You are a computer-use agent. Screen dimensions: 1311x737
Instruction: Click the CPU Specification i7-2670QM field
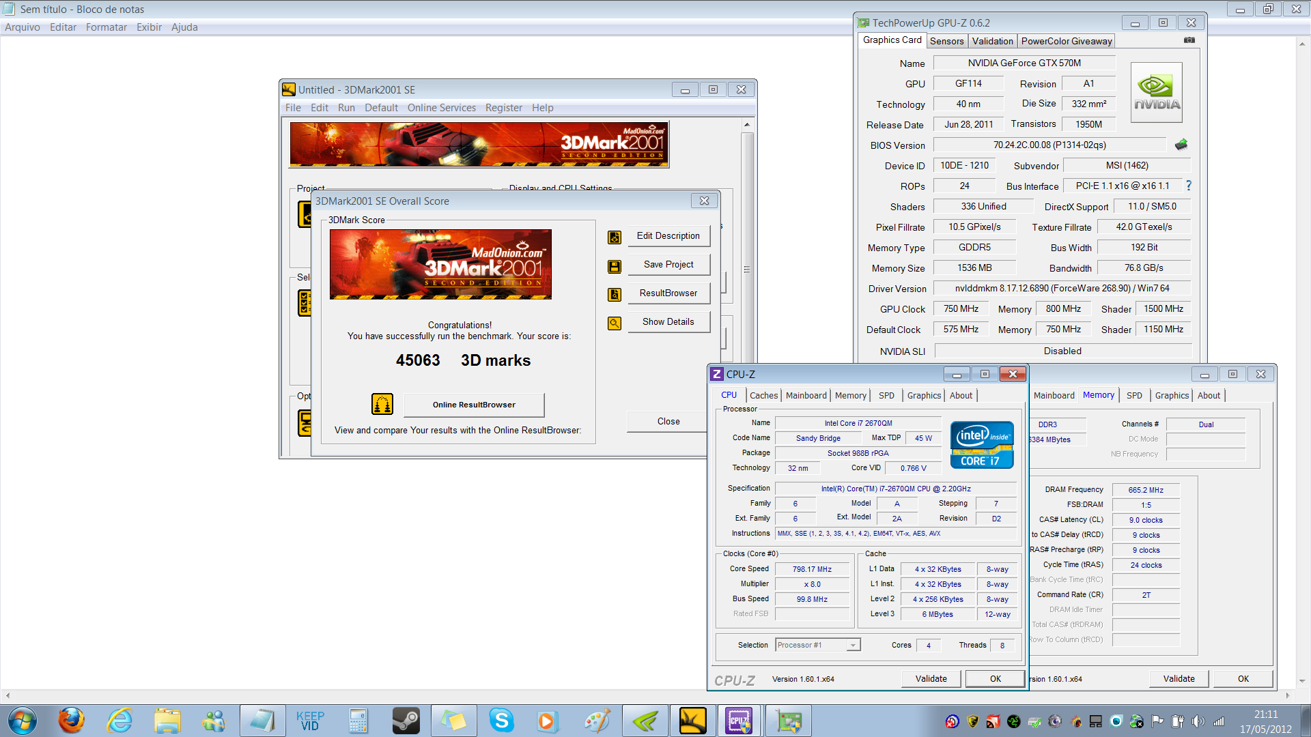click(x=896, y=489)
